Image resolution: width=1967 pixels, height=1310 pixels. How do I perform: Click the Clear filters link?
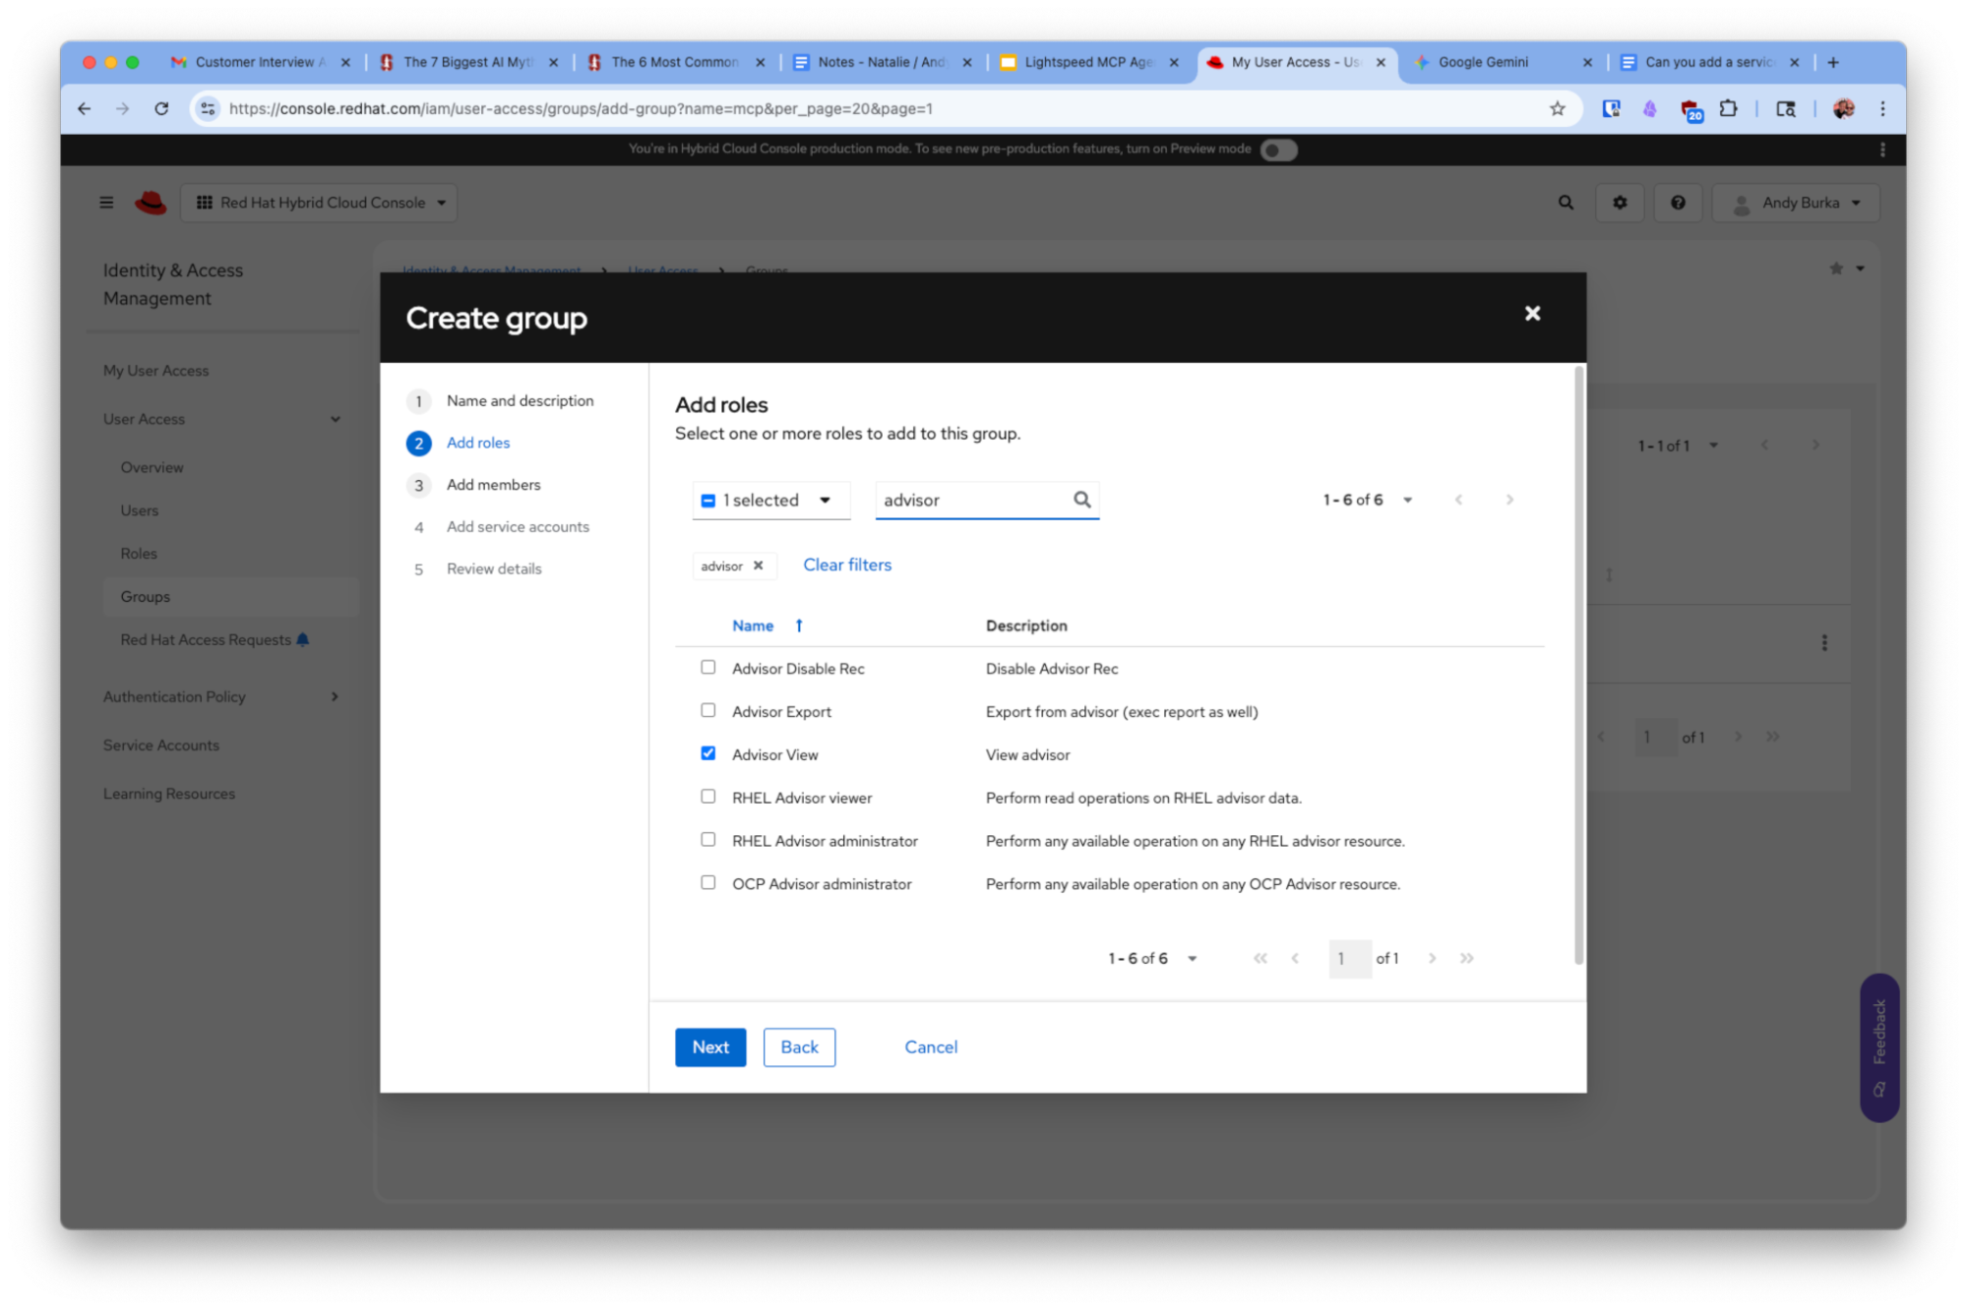(846, 565)
